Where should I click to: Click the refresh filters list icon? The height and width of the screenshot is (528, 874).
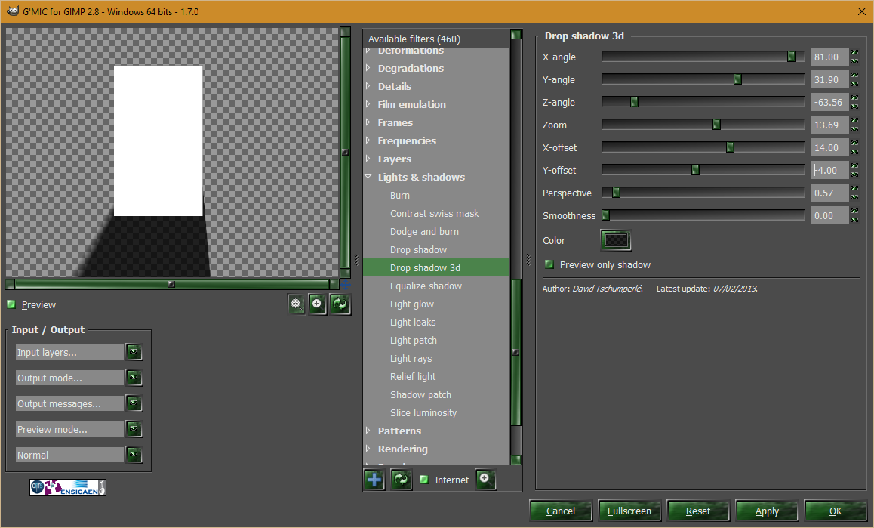coord(402,480)
